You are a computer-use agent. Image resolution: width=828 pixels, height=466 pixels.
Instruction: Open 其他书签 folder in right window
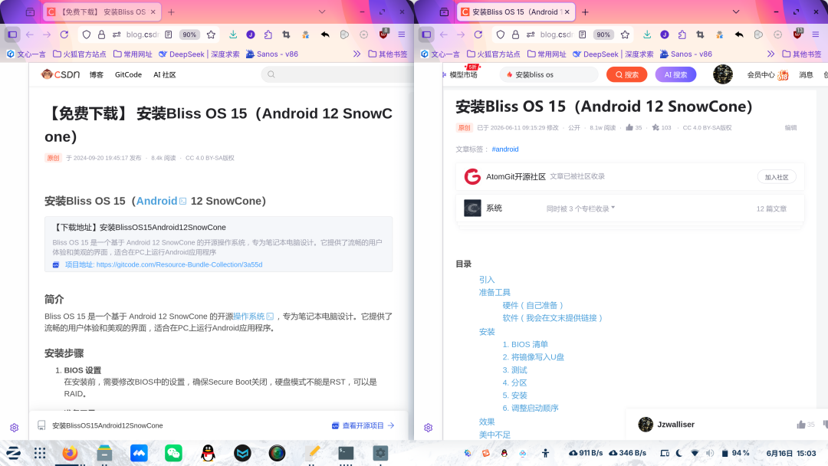pyautogui.click(x=802, y=54)
